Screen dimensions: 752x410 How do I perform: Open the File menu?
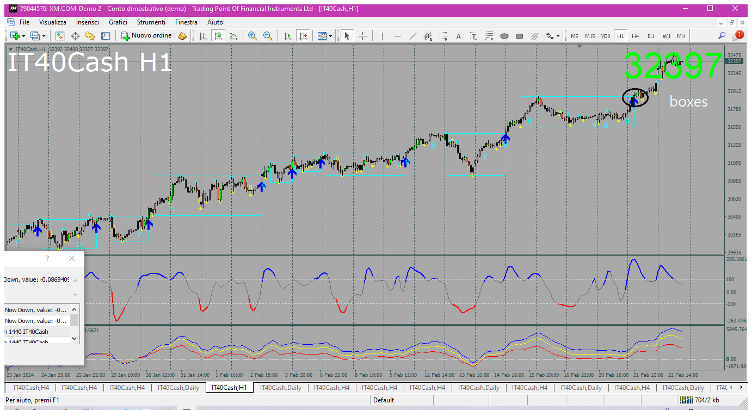(24, 22)
